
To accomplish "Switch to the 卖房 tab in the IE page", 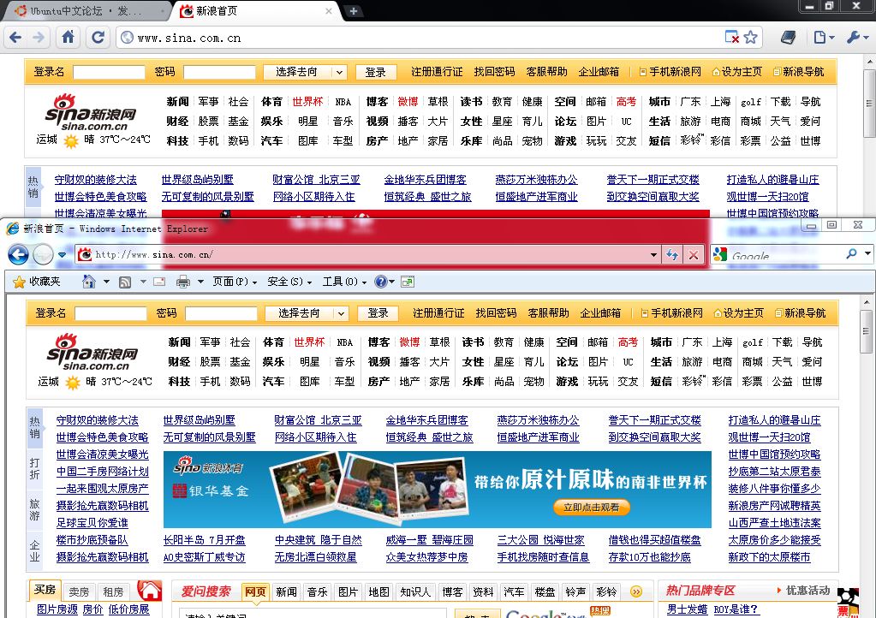I will coord(79,591).
